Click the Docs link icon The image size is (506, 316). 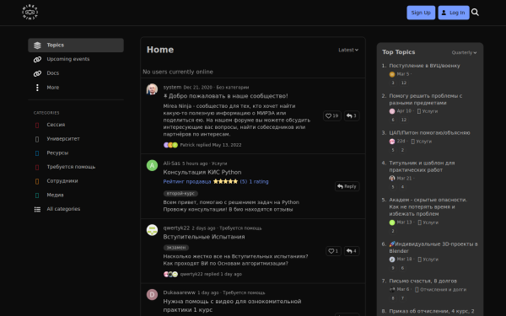[37, 73]
